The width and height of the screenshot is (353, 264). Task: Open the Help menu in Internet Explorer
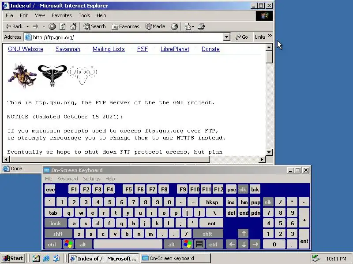[x=101, y=15]
